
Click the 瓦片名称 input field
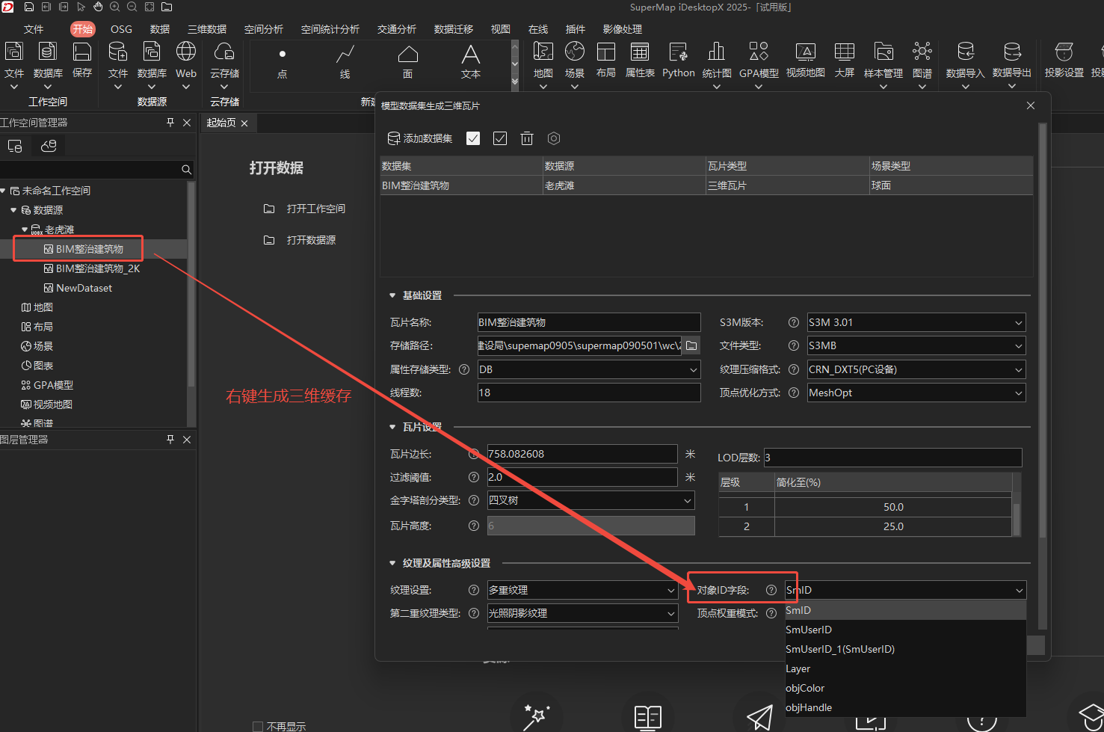coord(589,322)
